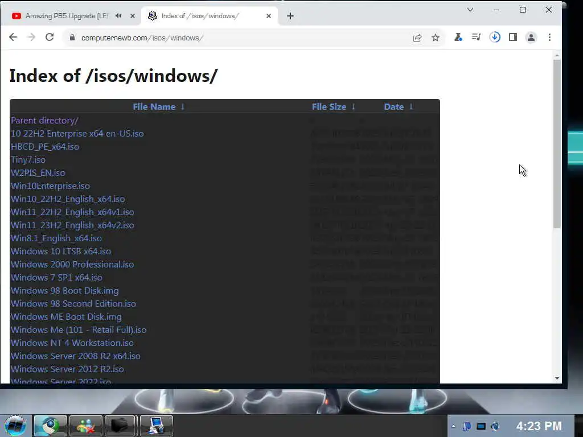Download 10 22H2 Enterprise x64 en-US.iso
Screen dimensions: 583x437
point(77,133)
